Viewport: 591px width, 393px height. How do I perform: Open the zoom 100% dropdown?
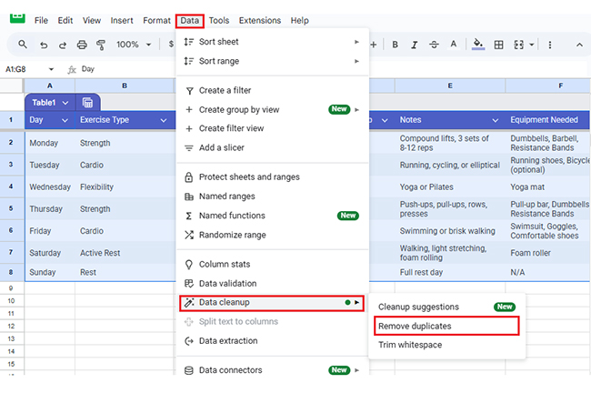[x=133, y=45]
